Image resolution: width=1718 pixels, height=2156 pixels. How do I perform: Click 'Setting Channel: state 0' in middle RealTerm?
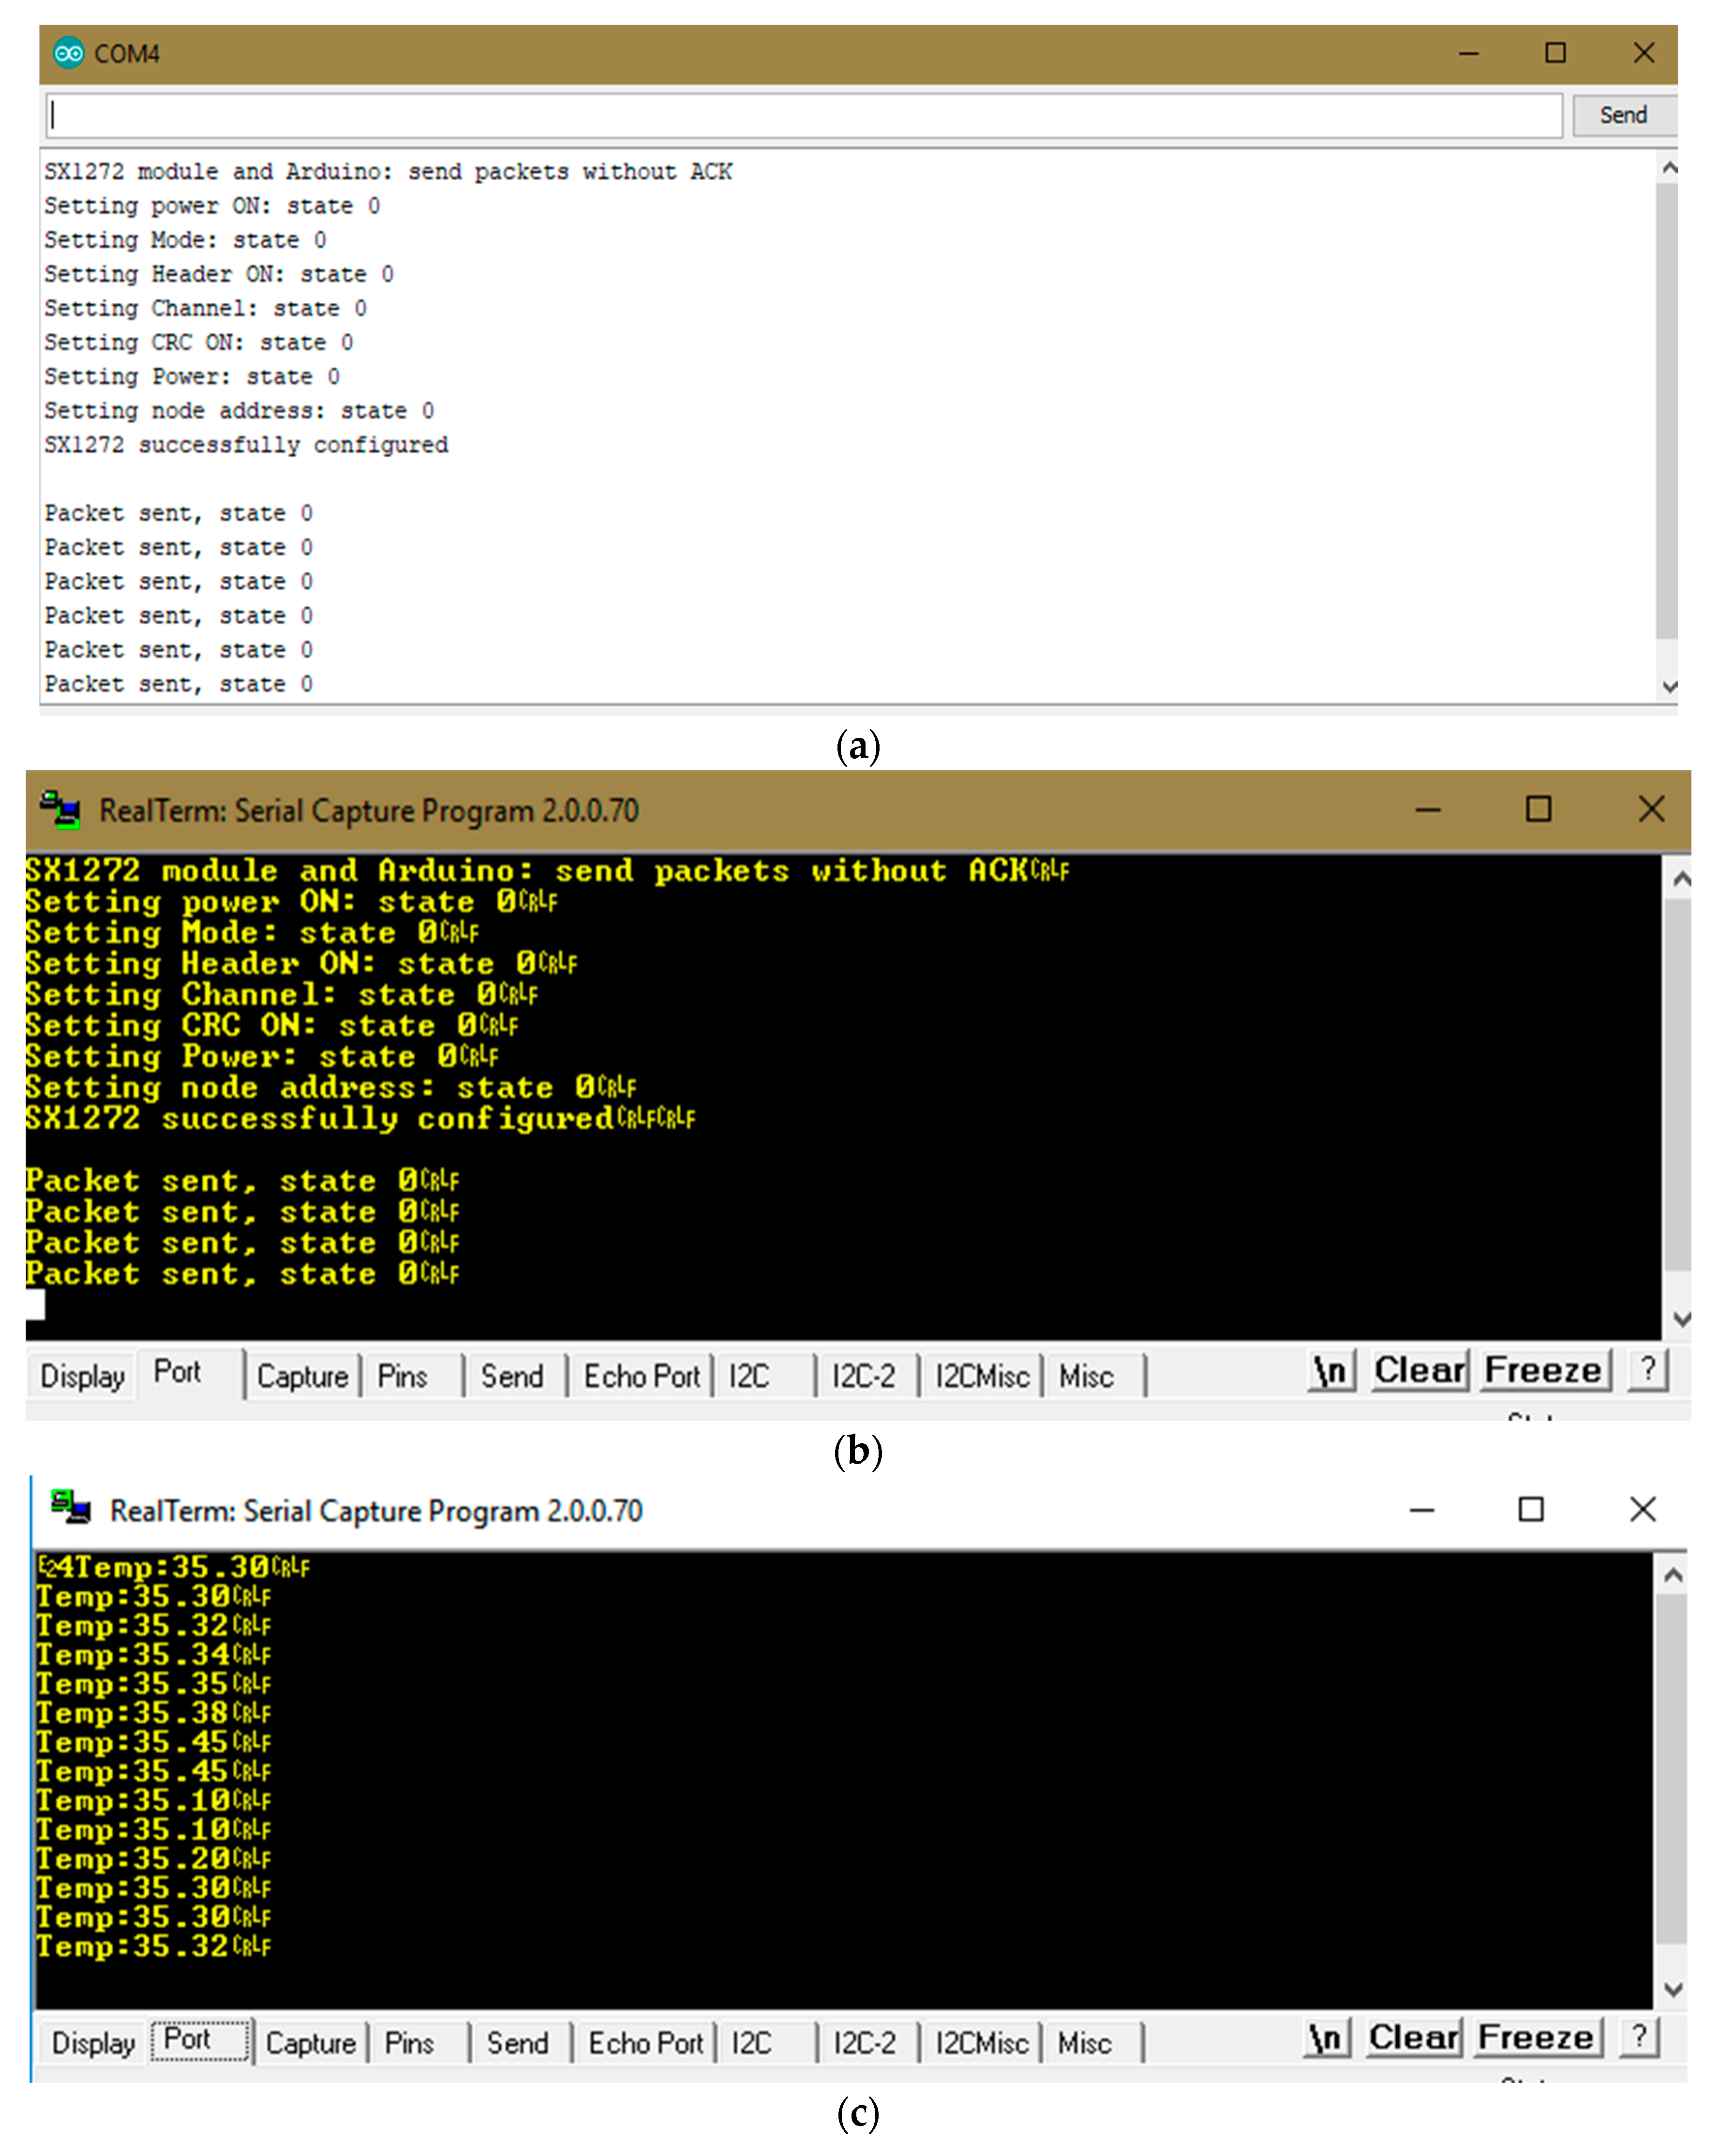[x=282, y=994]
